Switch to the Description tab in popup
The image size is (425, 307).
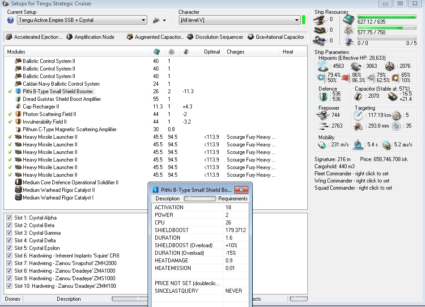point(167,199)
